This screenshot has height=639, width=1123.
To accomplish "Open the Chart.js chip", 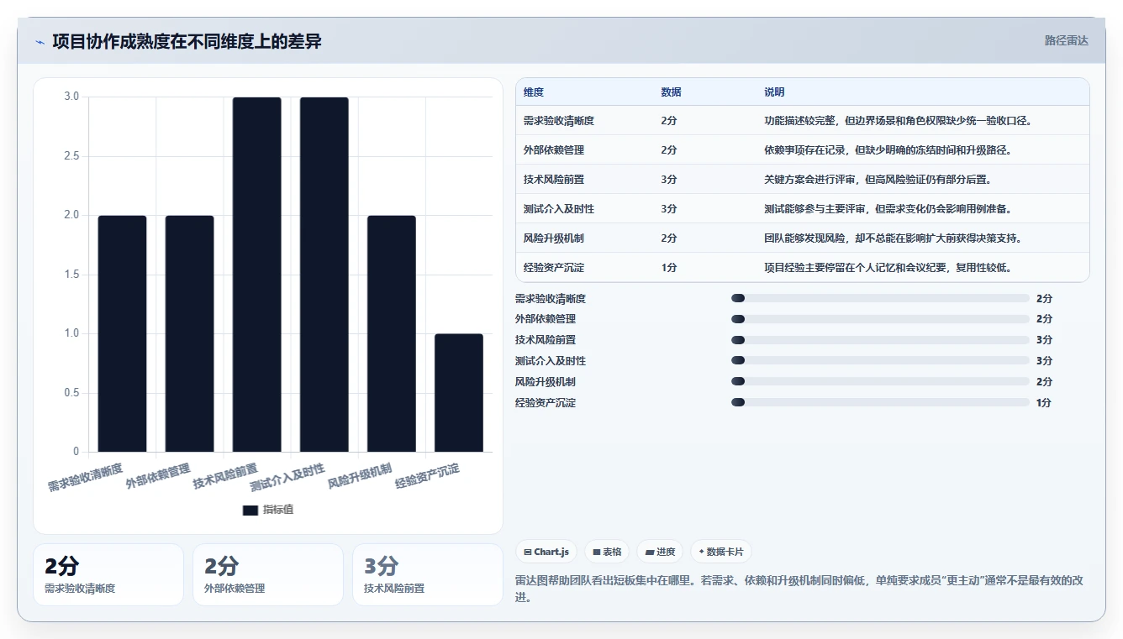I will coord(546,552).
